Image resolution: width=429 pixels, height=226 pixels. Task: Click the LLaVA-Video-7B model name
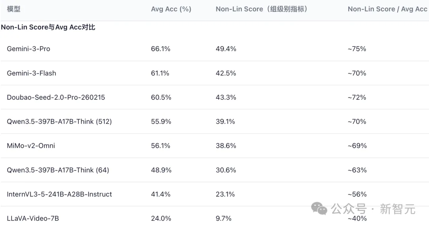point(33,218)
